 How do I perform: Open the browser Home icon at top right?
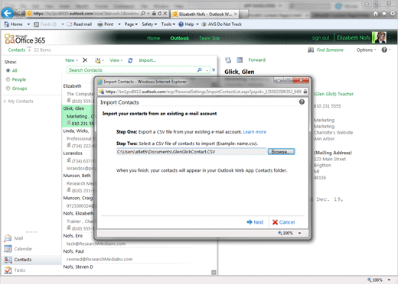[x=376, y=14]
